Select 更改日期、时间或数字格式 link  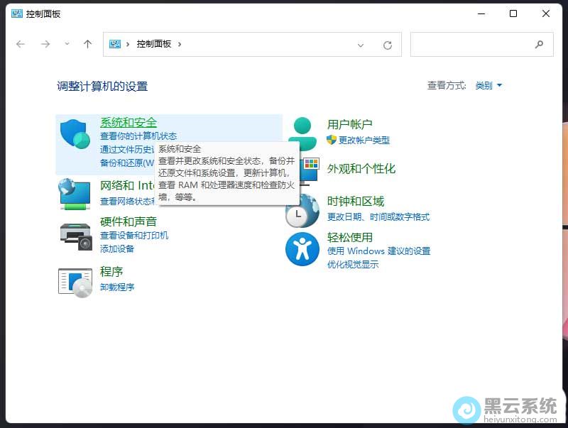point(378,217)
